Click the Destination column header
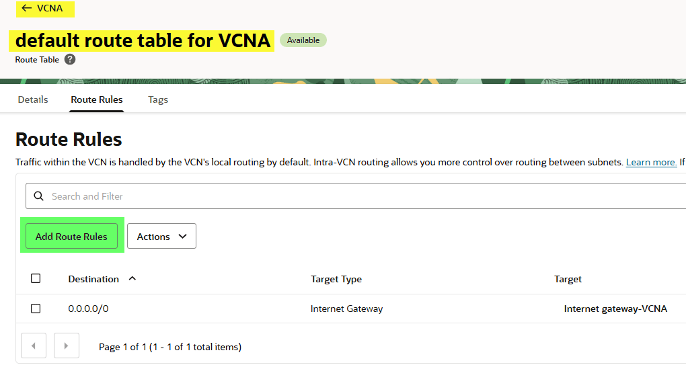The height and width of the screenshot is (365, 686). (x=93, y=279)
